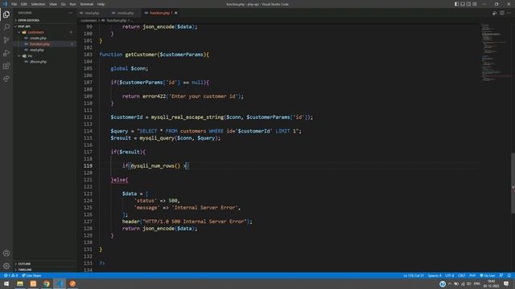Open the Search view in activity bar

tap(6, 27)
